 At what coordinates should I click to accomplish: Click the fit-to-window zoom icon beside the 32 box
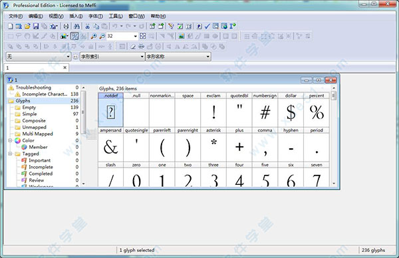143,36
